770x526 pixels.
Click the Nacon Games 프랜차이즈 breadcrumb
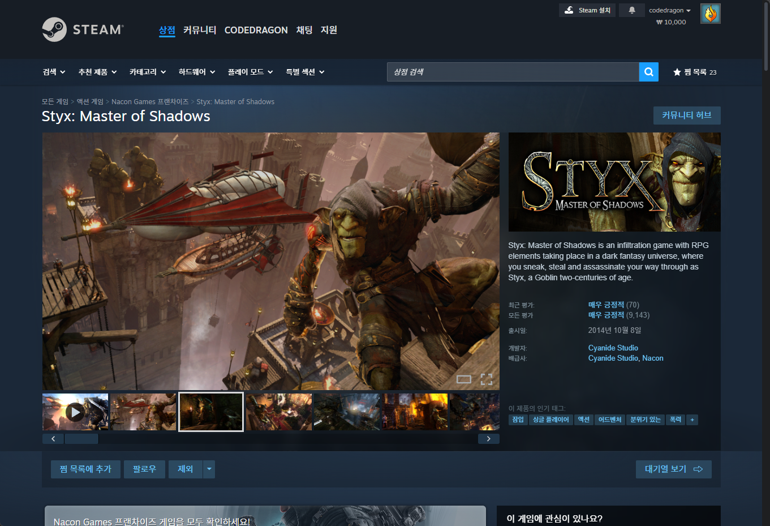(150, 102)
